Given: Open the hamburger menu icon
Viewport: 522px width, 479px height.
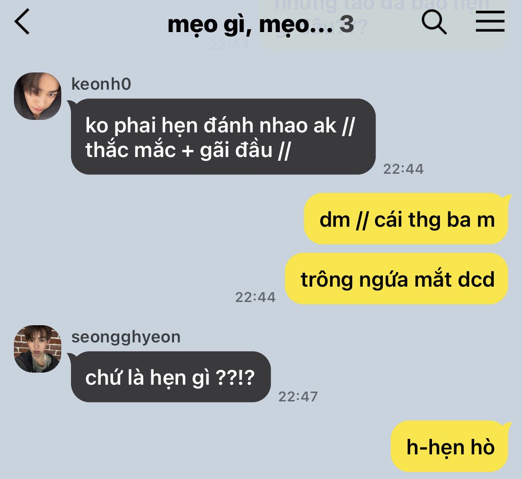Looking at the screenshot, I should coord(490,21).
